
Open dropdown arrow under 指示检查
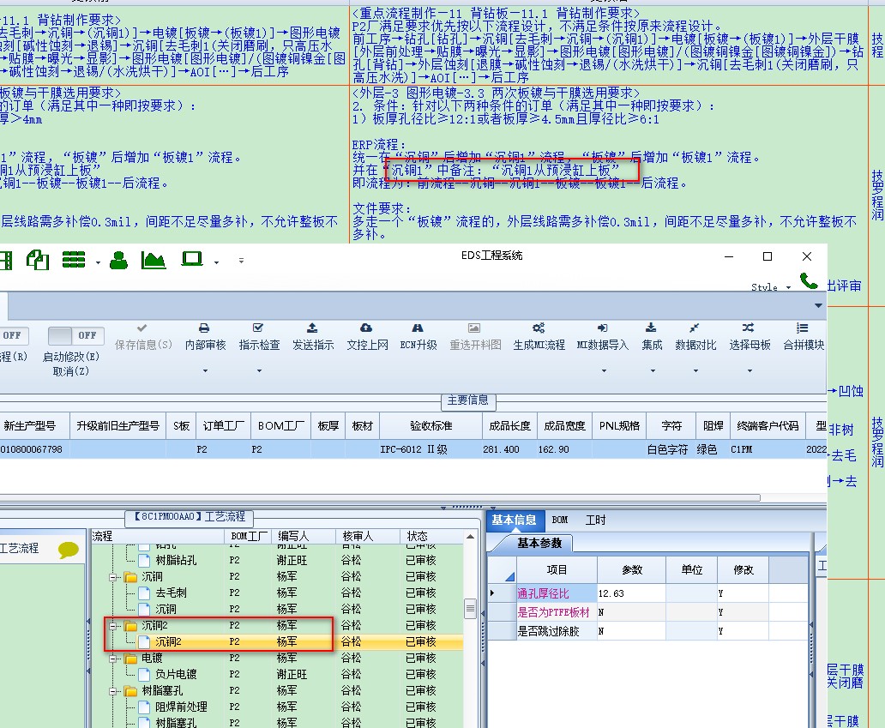coord(259,370)
